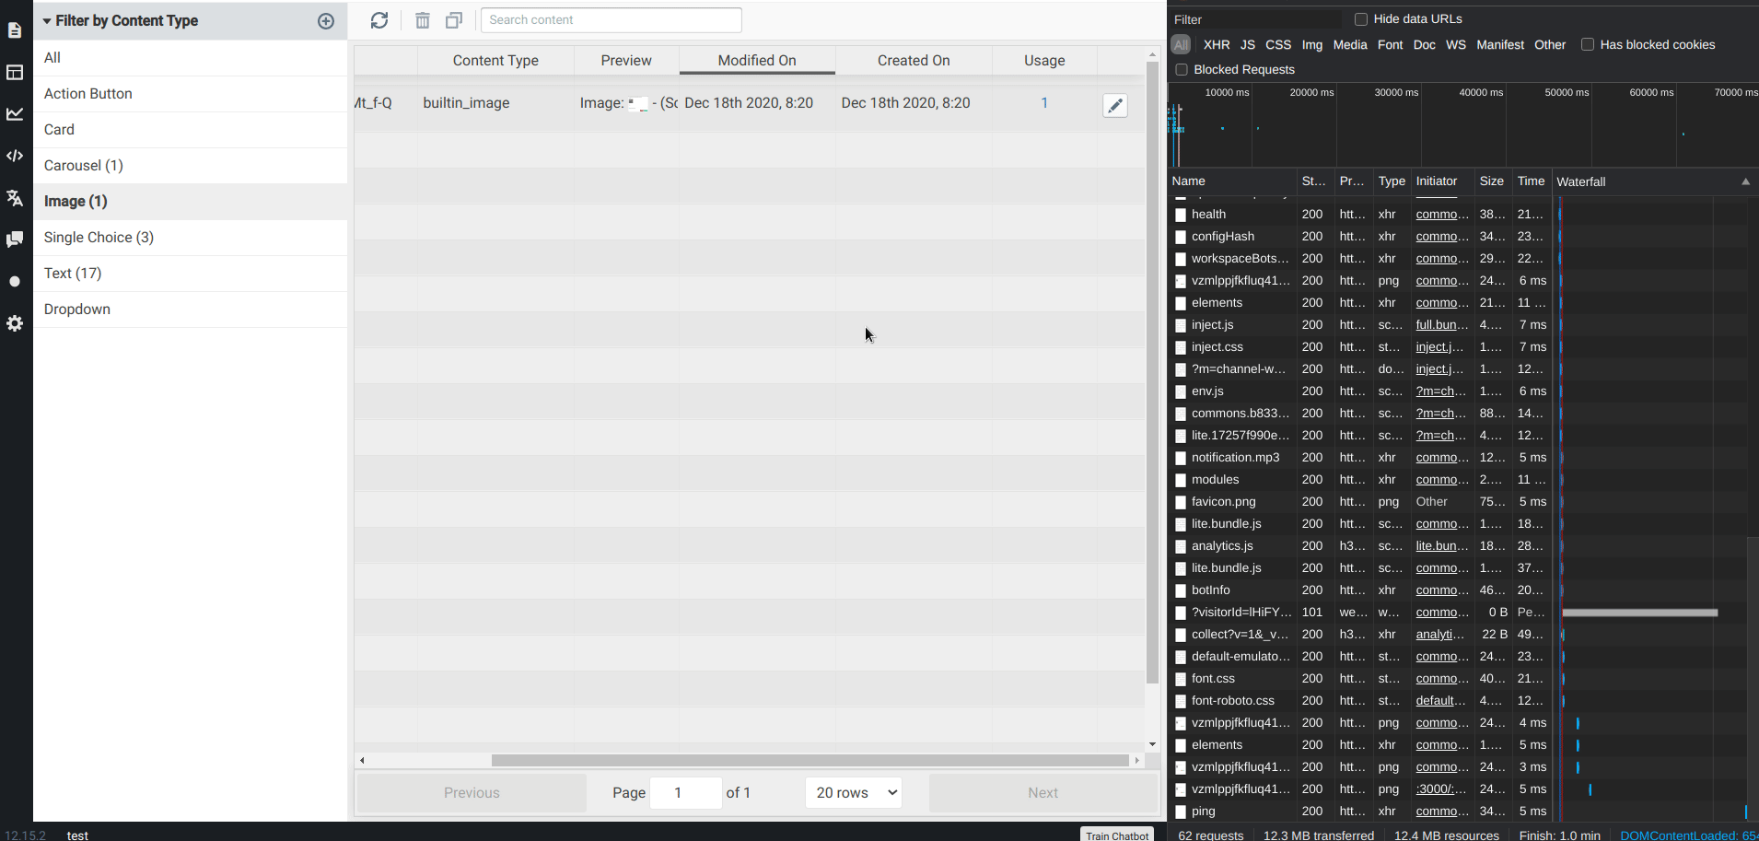Select the Card content type
Screen dimensions: 1759x841
191,130
